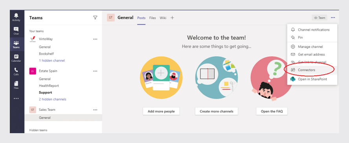This screenshot has height=143, width=349.
Task: Select the VirtoWay team name
Action: point(46,39)
